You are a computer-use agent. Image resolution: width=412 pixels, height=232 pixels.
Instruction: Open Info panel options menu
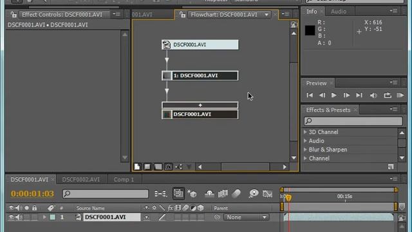(x=393, y=11)
